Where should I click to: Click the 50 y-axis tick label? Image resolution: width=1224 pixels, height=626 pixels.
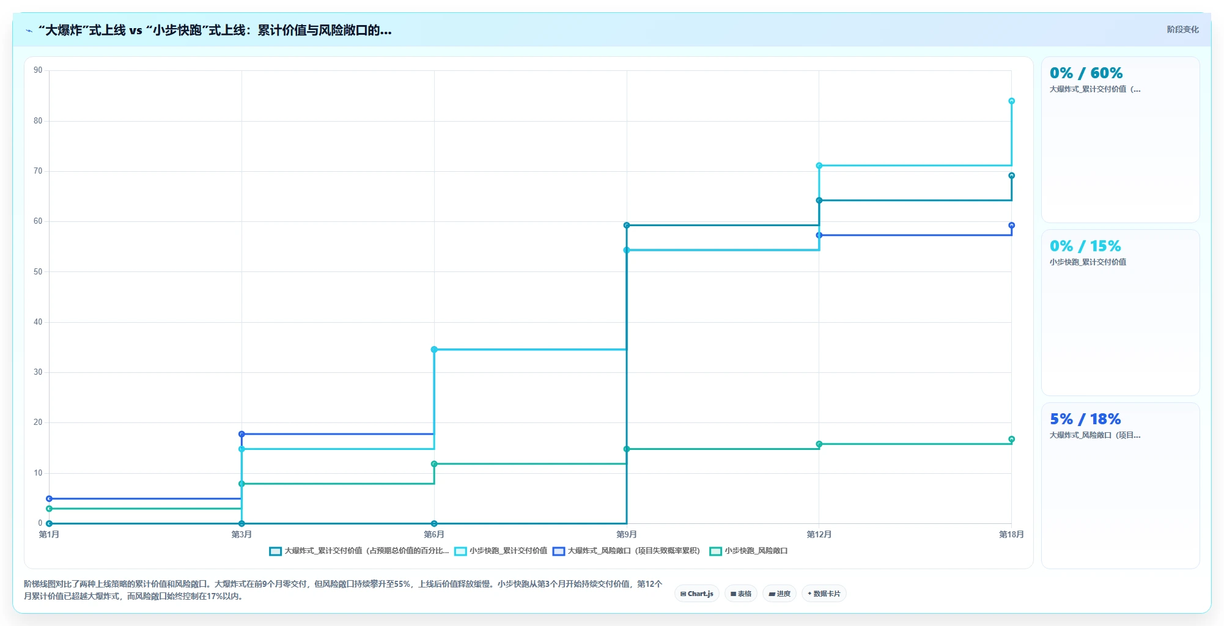[x=38, y=272]
